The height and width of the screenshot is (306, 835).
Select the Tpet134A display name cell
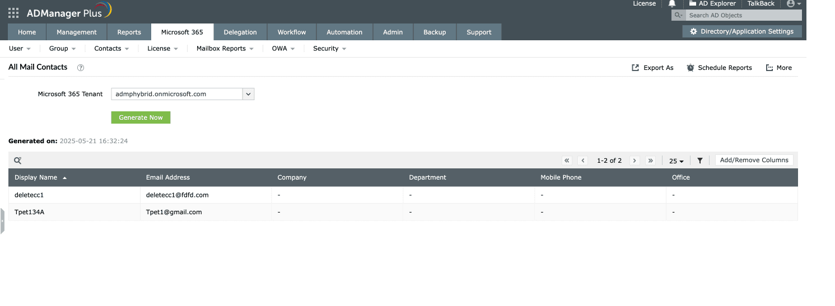pos(74,212)
